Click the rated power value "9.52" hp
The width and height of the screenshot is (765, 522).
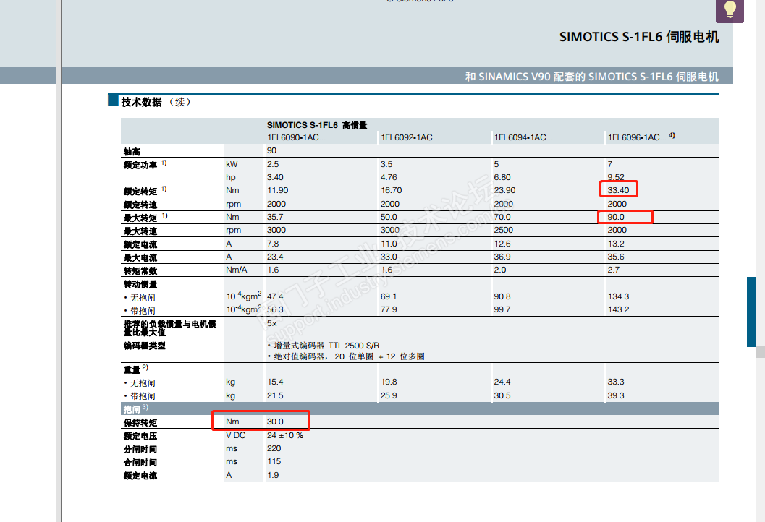coord(616,177)
